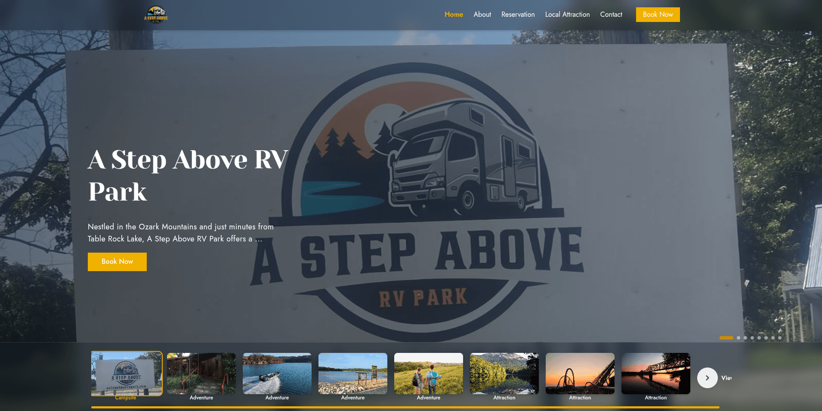The width and height of the screenshot is (822, 411).
Task: Open the Local Attraction page
Action: click(x=567, y=14)
